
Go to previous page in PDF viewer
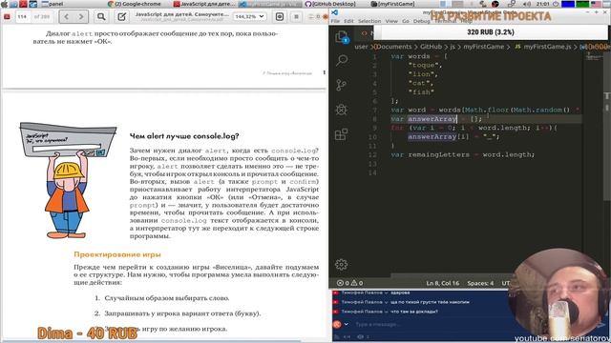tap(66, 17)
